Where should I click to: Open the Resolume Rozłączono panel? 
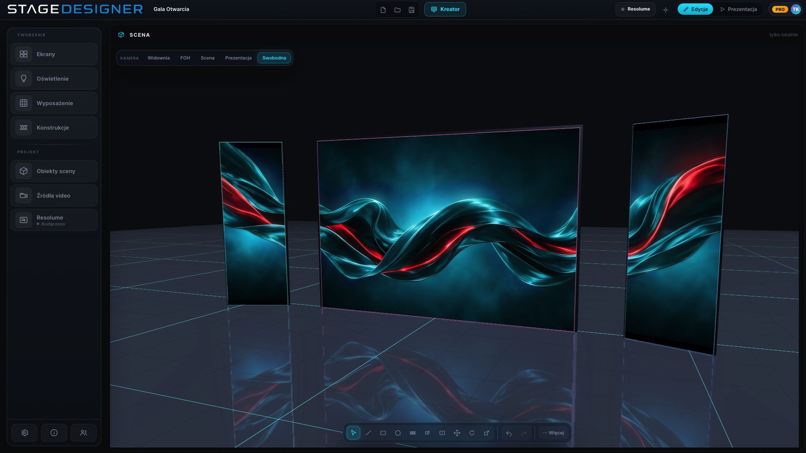coord(54,220)
